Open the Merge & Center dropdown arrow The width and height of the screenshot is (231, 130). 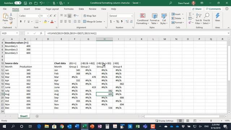coord(104,22)
